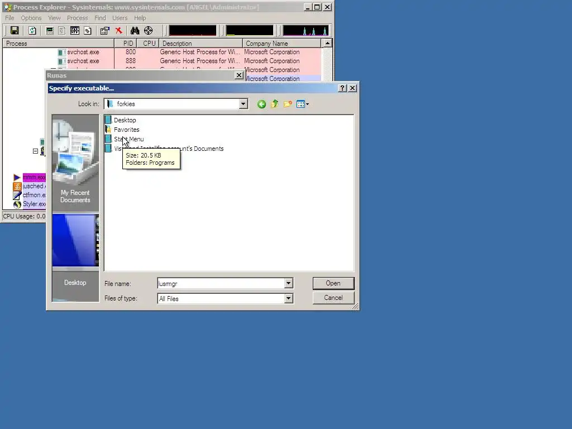Click the Description column header
Viewport: 572px width, 429px height.
pos(201,44)
